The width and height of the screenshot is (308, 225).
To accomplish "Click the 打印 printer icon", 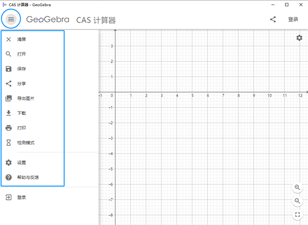I will pyautogui.click(x=8, y=128).
